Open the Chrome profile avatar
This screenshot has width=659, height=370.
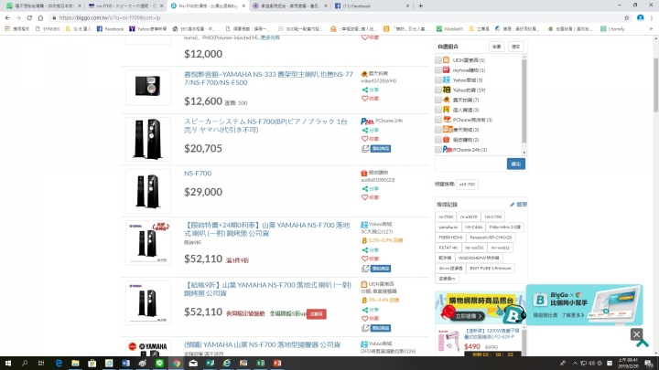[640, 17]
